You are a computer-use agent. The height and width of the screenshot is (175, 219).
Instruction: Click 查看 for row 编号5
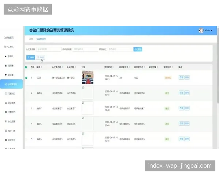(x=181, y=139)
